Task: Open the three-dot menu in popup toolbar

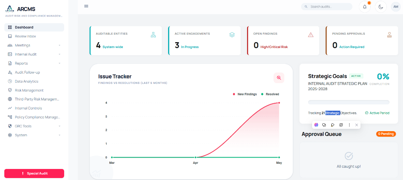Action: click(x=349, y=125)
